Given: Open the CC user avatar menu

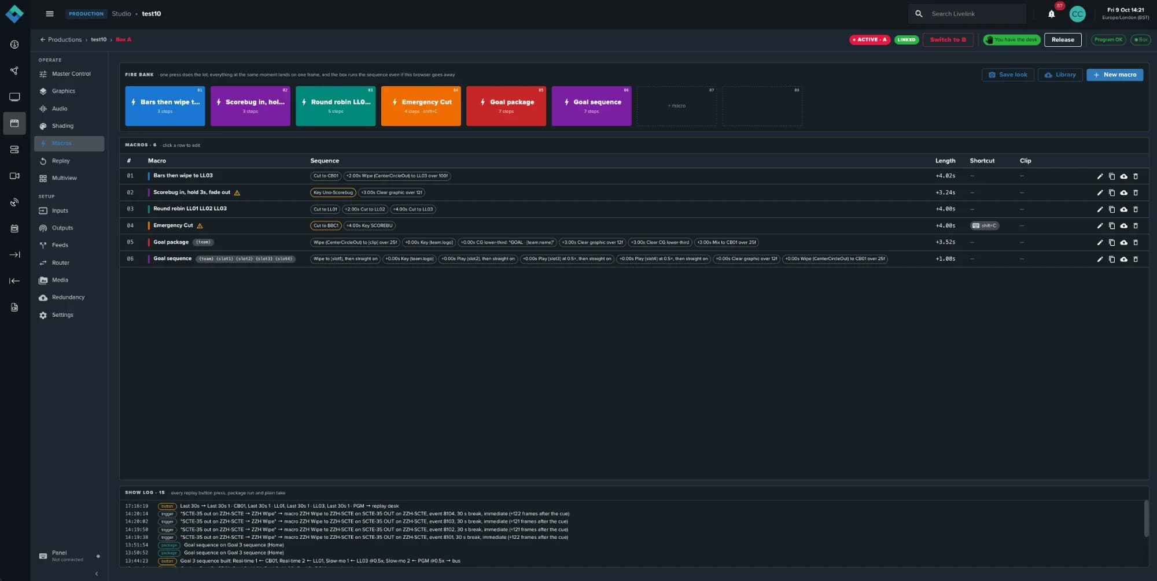Looking at the screenshot, I should [x=1077, y=14].
